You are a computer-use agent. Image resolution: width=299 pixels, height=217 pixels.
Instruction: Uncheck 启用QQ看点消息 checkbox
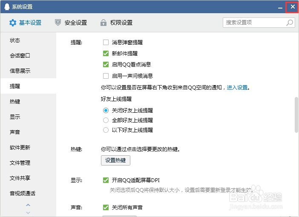(x=106, y=65)
